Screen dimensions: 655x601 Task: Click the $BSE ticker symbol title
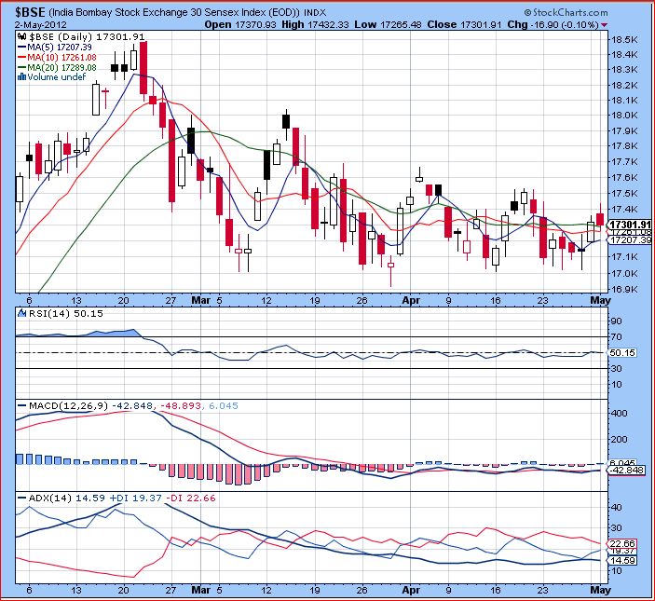point(30,12)
